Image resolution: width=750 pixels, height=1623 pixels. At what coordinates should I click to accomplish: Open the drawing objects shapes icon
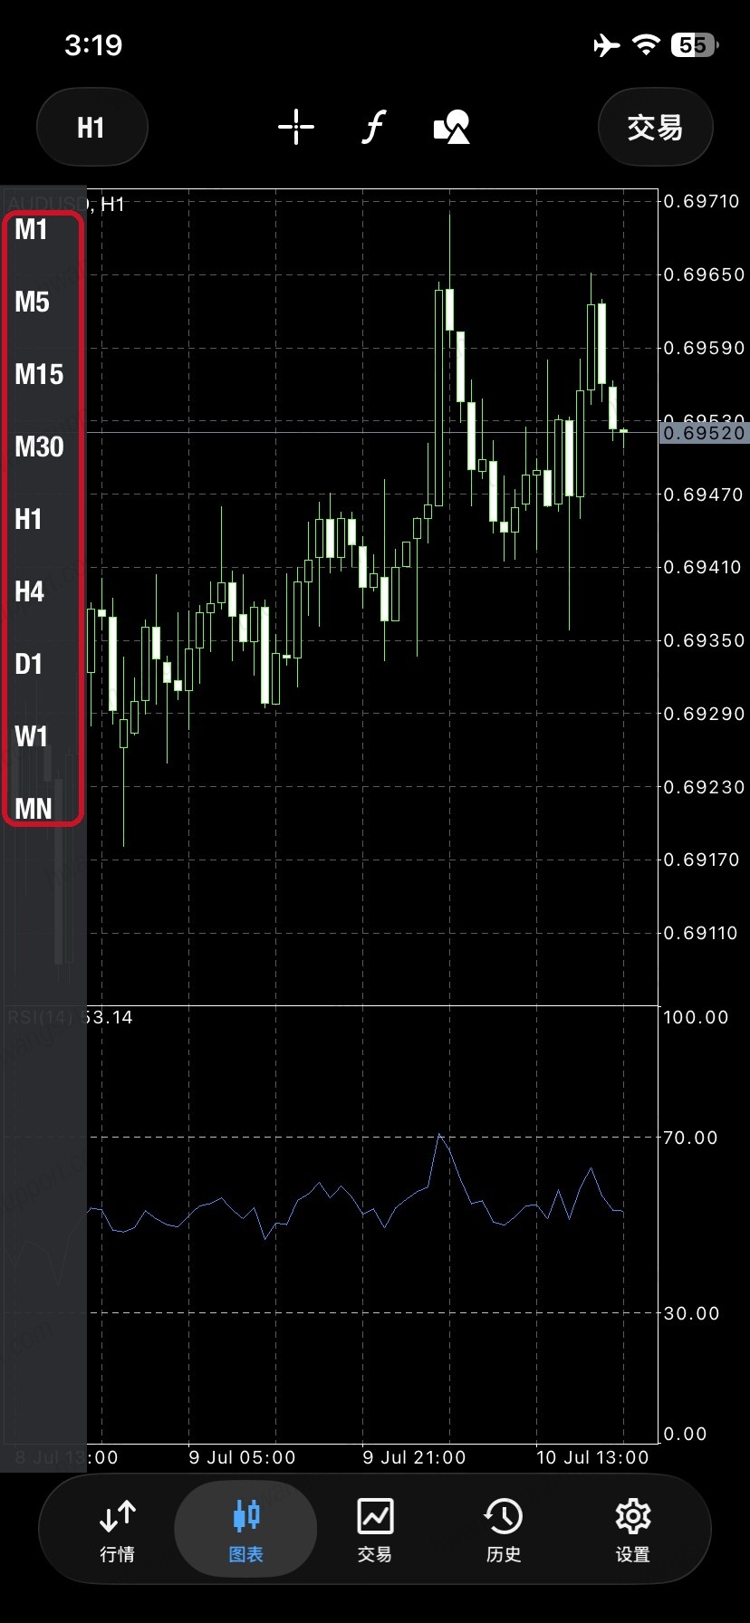coord(452,127)
